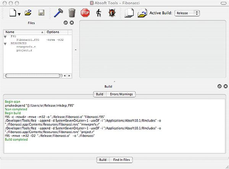Select the bottom Build tab
The height and width of the screenshot is (169, 229).
point(103,160)
